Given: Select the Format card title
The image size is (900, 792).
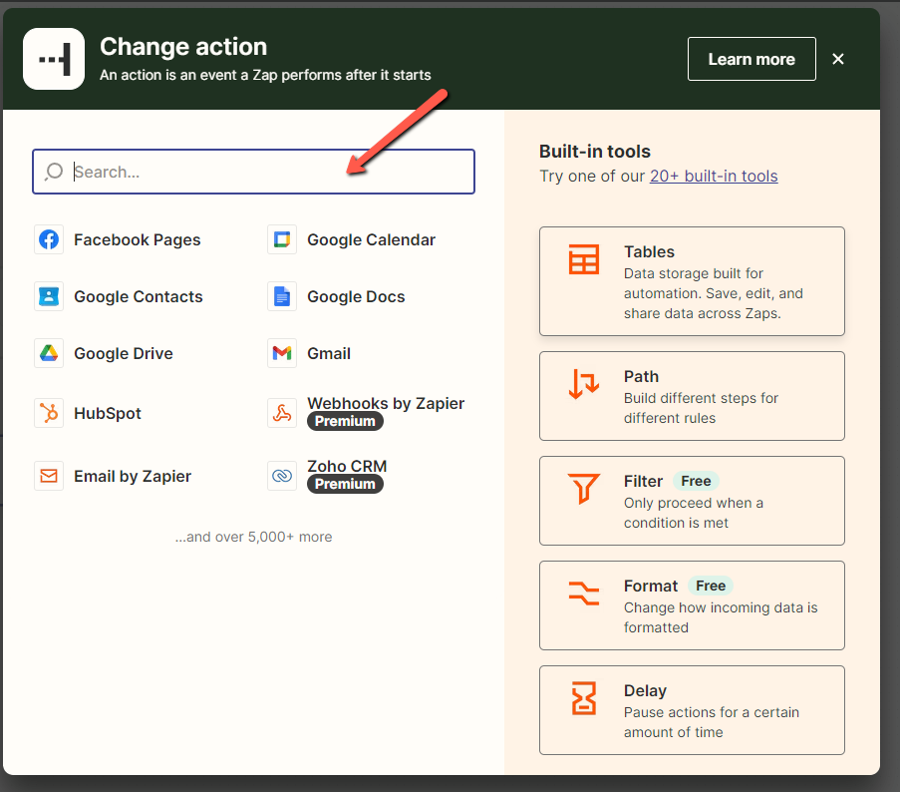Looking at the screenshot, I should [x=650, y=586].
